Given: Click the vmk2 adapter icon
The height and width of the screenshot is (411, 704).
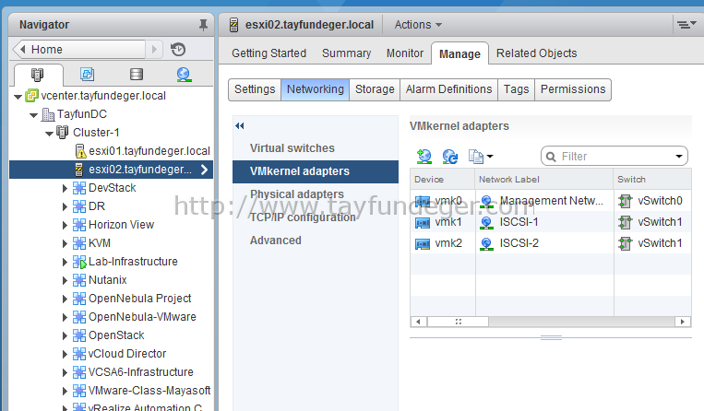Looking at the screenshot, I should 423,243.
